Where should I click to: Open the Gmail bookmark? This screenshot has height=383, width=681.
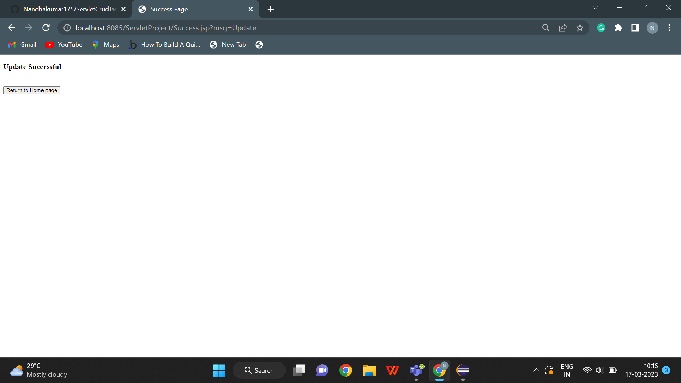click(22, 44)
